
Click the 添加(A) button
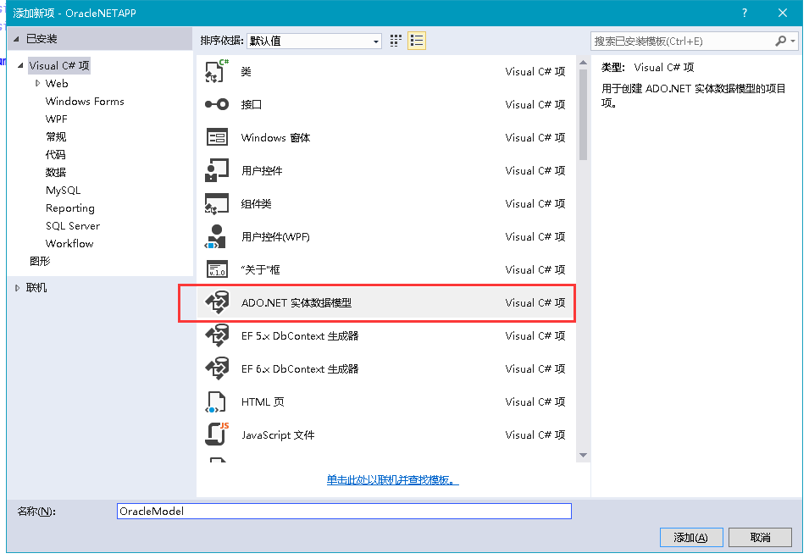coord(691,537)
